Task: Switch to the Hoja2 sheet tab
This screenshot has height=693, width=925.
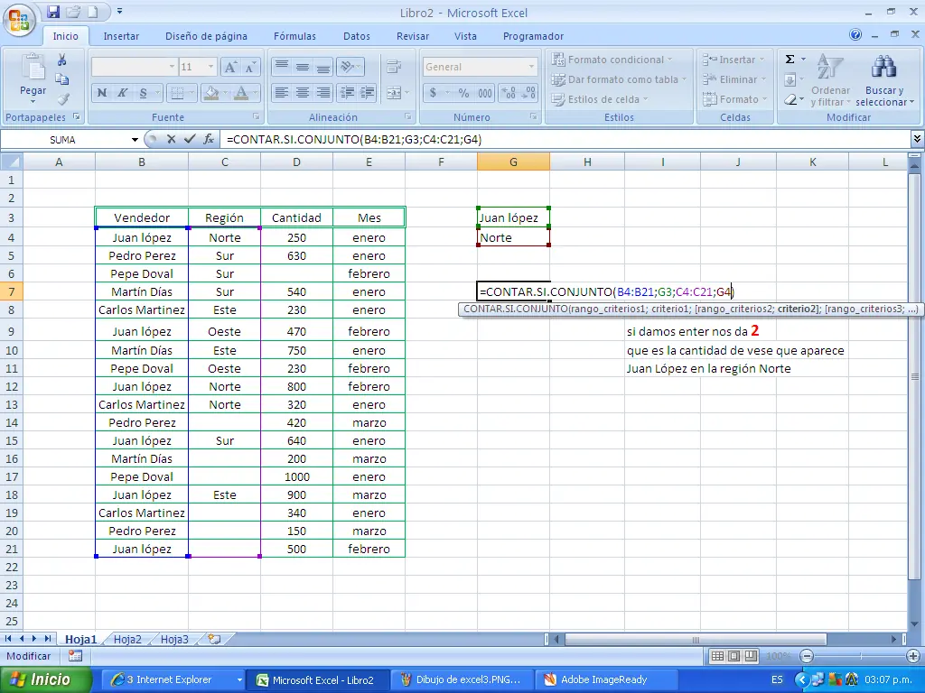Action: click(127, 639)
